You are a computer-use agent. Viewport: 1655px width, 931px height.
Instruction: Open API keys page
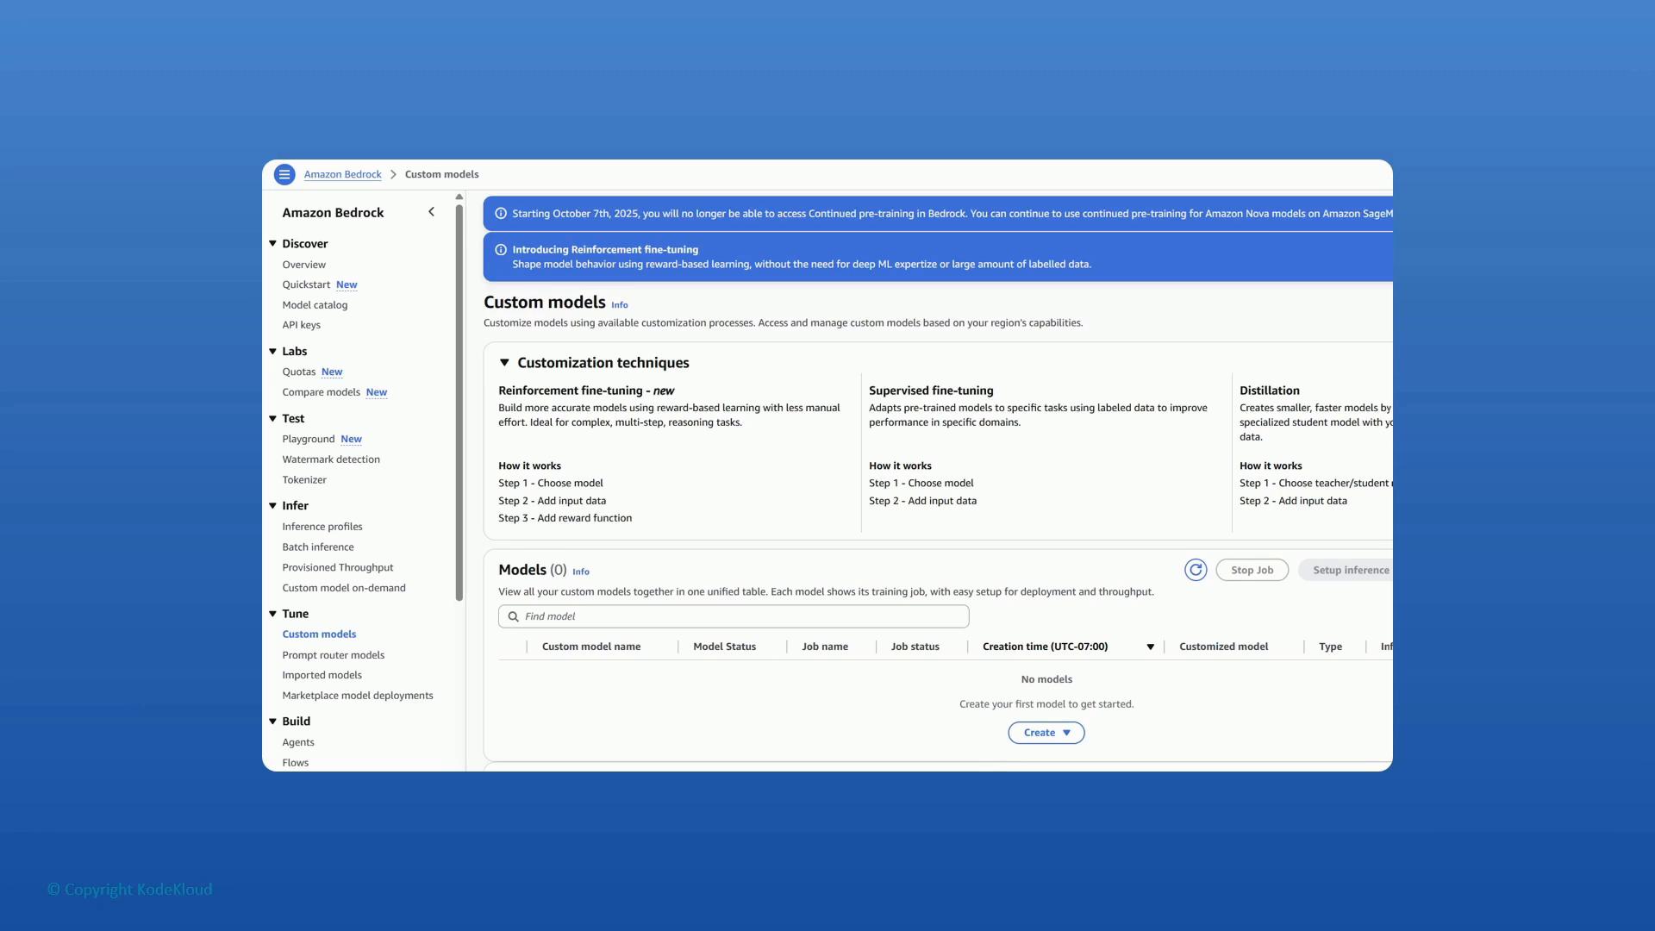point(301,325)
